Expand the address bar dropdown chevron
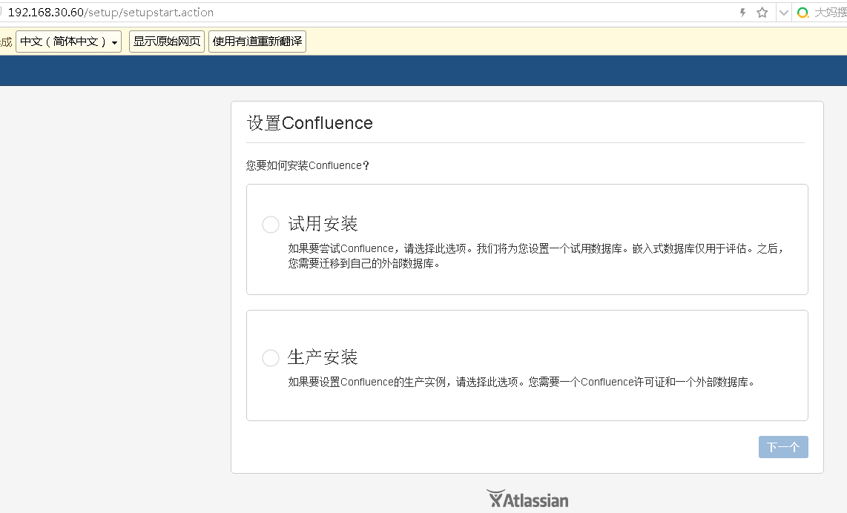 784,13
